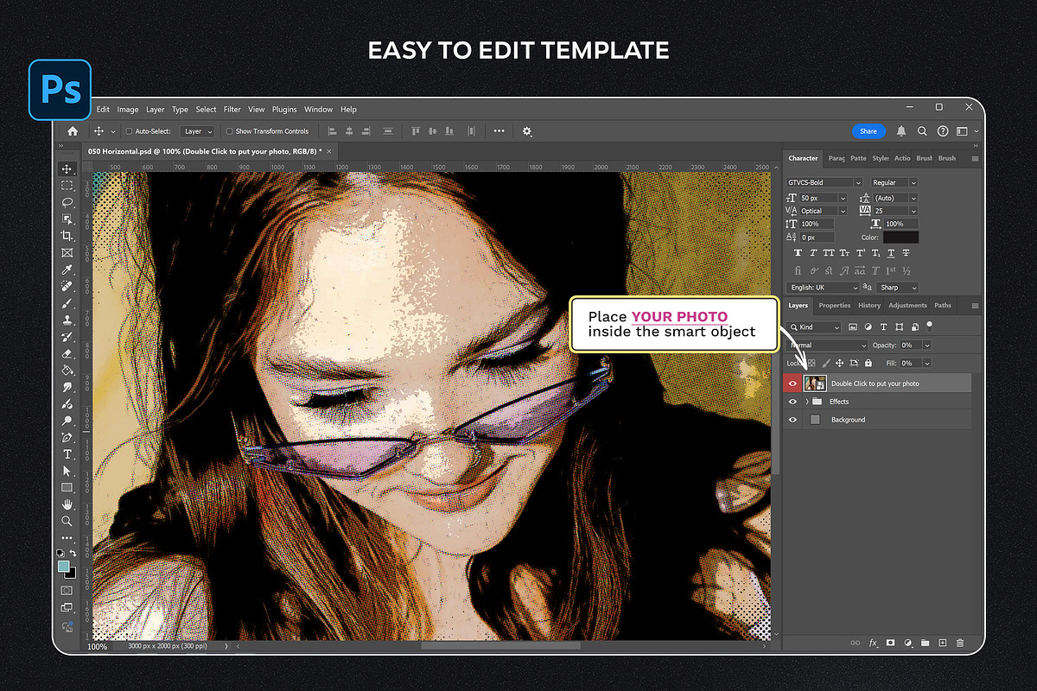Open Character panel hamburger menu

coord(975,159)
